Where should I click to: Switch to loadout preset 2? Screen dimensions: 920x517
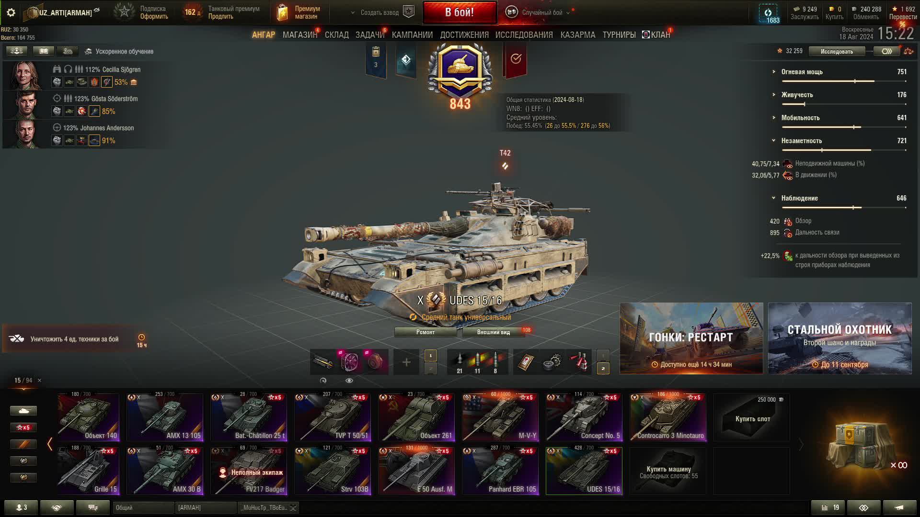pyautogui.click(x=603, y=369)
